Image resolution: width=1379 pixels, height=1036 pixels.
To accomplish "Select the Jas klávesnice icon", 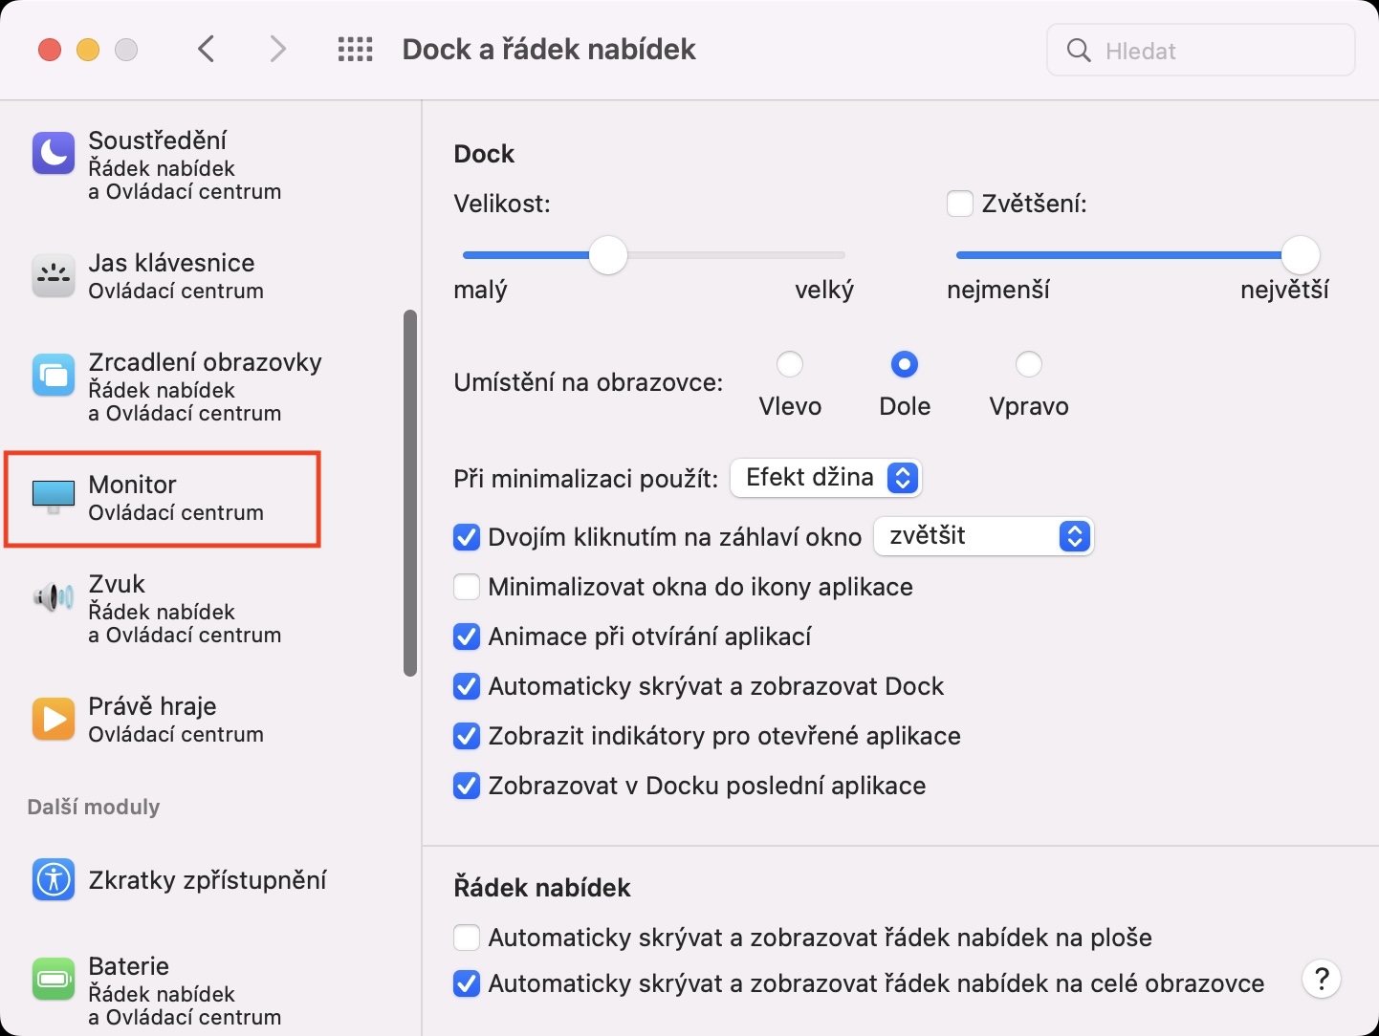I will (54, 276).
